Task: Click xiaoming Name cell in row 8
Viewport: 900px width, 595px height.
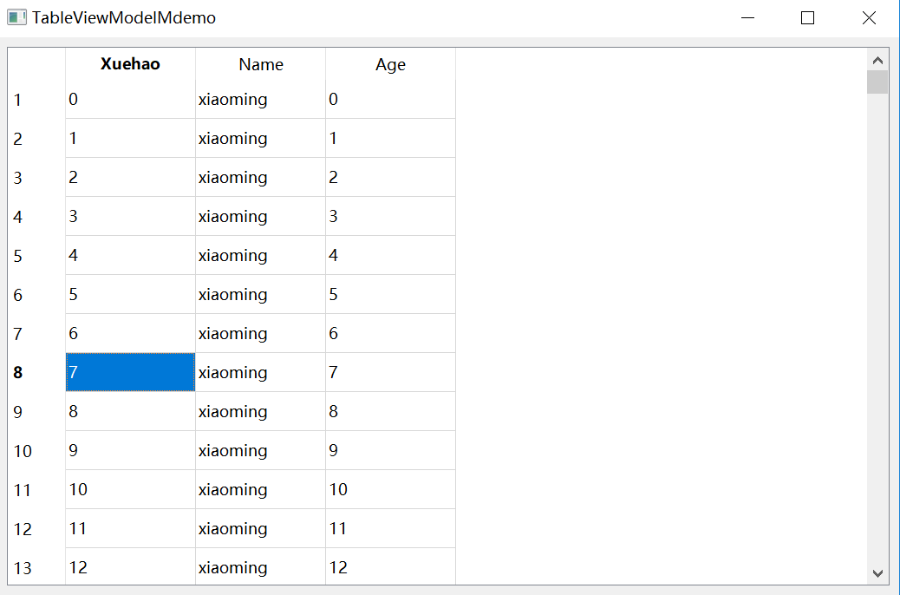Action: (261, 373)
